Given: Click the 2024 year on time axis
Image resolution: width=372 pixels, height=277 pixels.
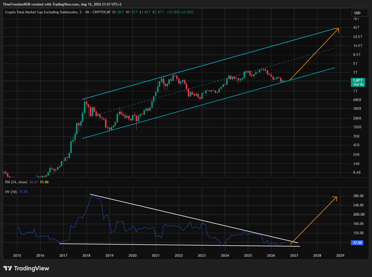Looking at the screenshot, I should [x=225, y=256].
